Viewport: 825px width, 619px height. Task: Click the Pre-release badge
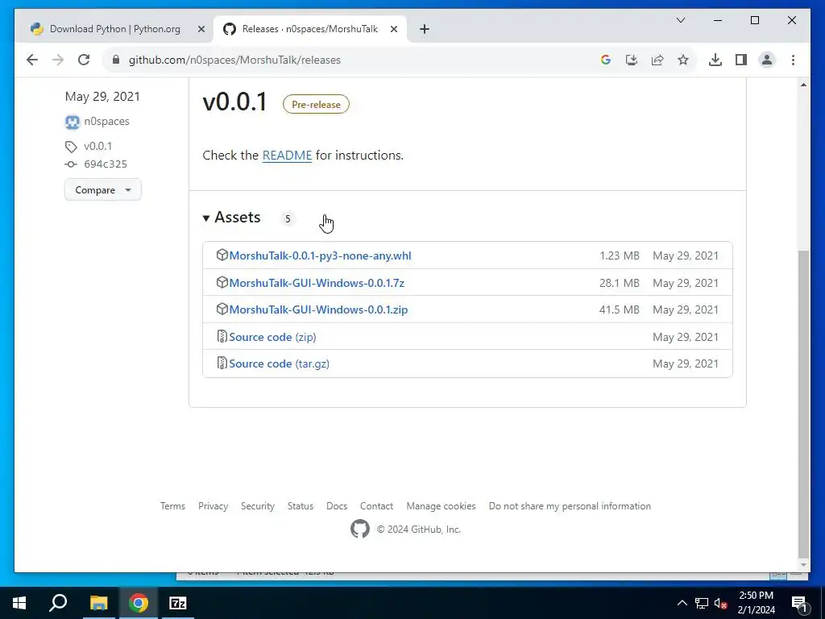(316, 104)
